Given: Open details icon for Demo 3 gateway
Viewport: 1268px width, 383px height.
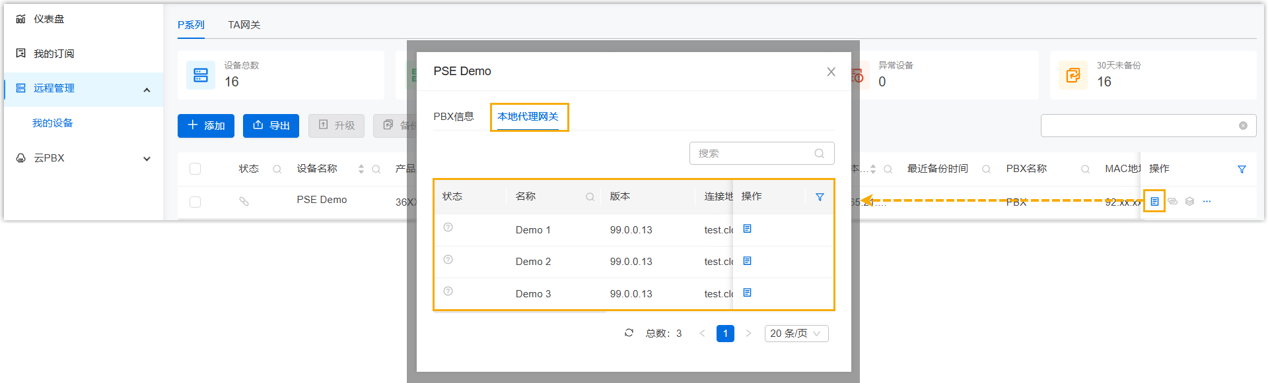Looking at the screenshot, I should coord(747,293).
